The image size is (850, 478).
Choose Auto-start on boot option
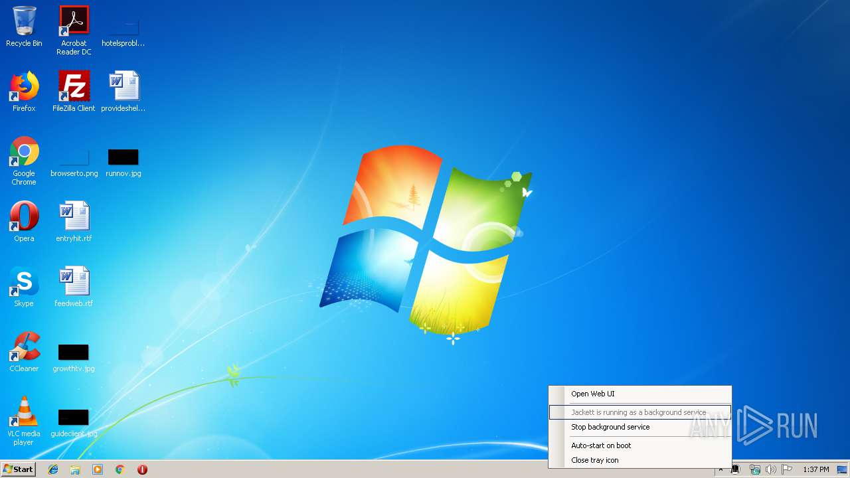(640, 445)
